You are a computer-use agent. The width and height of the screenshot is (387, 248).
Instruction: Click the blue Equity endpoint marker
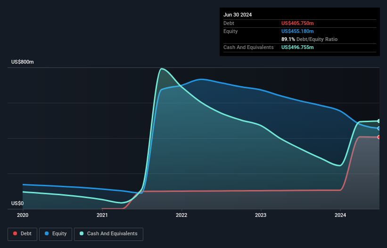point(379,129)
